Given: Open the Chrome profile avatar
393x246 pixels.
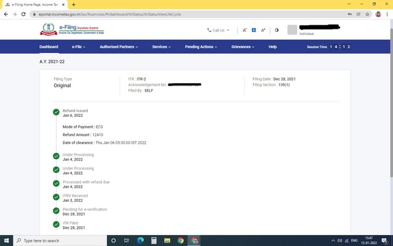Looking at the screenshot, I should (x=378, y=14).
